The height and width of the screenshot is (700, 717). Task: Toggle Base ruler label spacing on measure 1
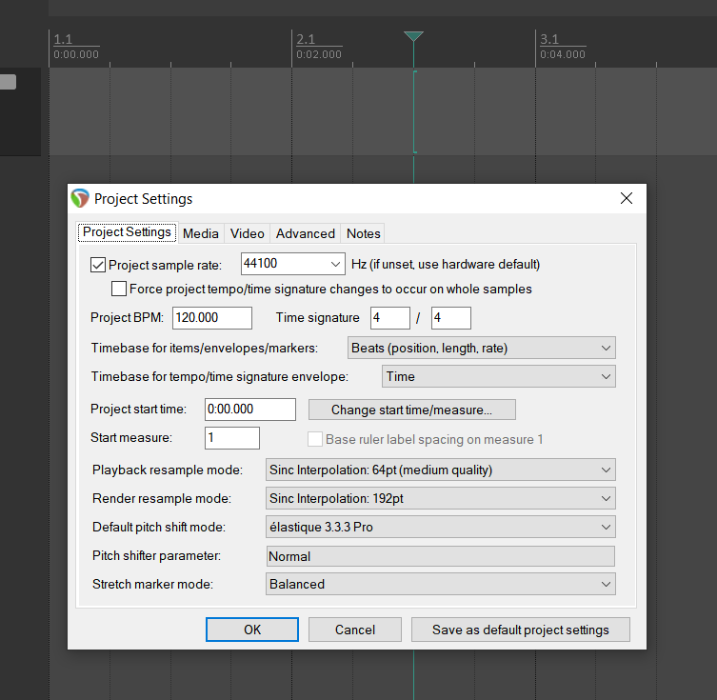click(x=315, y=439)
